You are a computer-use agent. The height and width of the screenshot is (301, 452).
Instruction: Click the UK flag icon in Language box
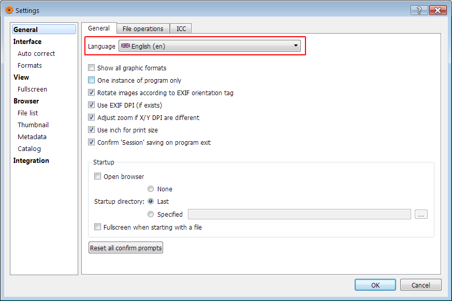[125, 46]
